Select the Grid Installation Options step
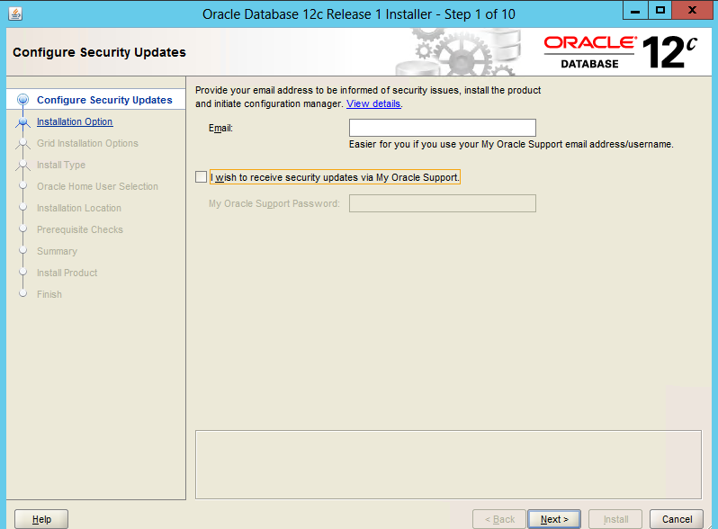 click(x=87, y=143)
